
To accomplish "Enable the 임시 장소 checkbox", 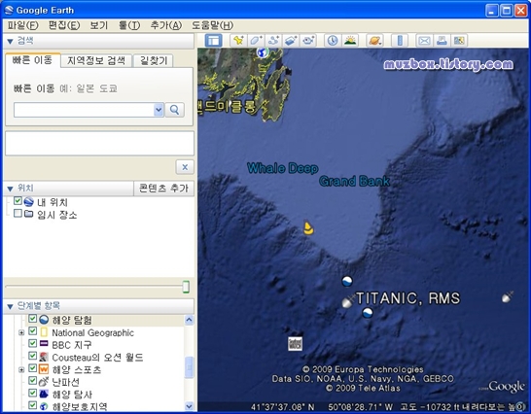I will coord(18,213).
